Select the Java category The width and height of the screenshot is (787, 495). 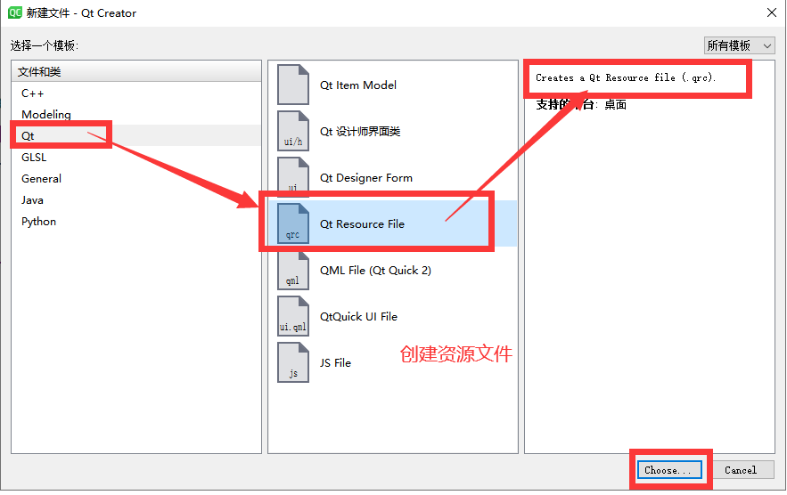coord(136,200)
